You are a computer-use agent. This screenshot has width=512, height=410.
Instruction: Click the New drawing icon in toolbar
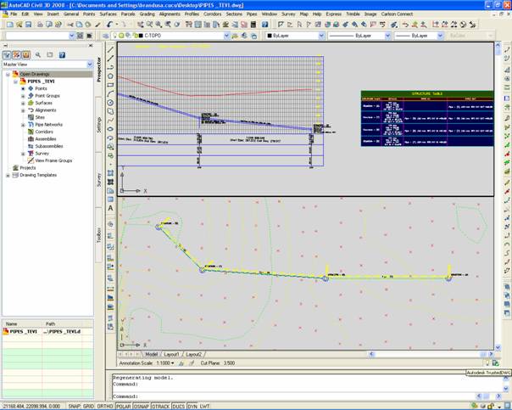(x=10, y=25)
